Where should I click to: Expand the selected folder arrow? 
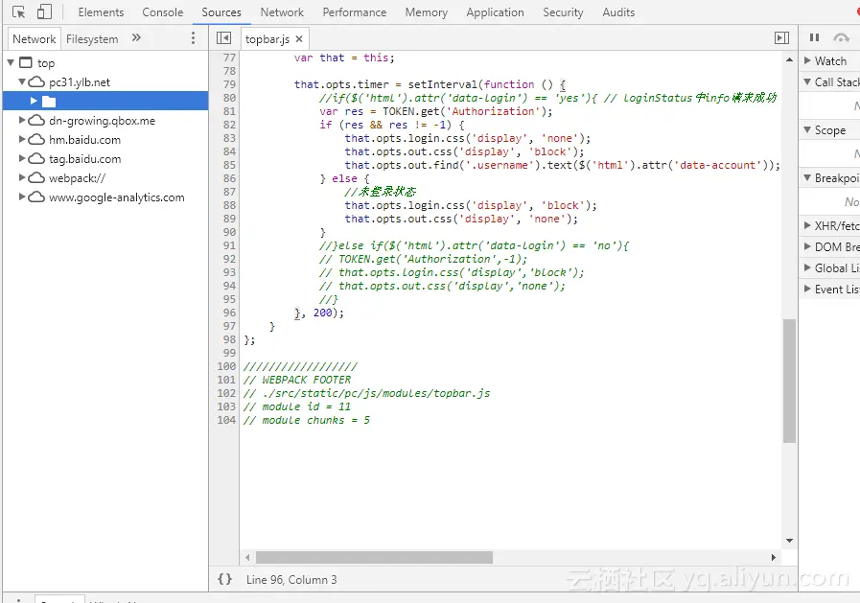34,101
